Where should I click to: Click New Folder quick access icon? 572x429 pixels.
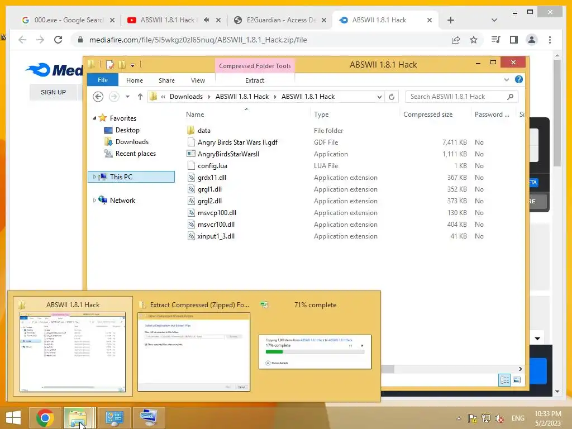[x=122, y=65]
